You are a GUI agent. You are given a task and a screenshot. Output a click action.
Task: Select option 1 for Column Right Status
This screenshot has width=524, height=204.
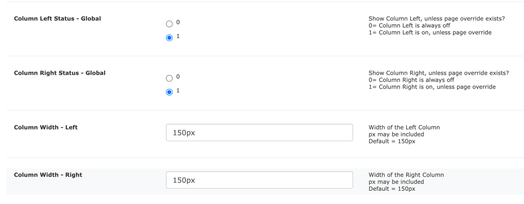coord(169,92)
